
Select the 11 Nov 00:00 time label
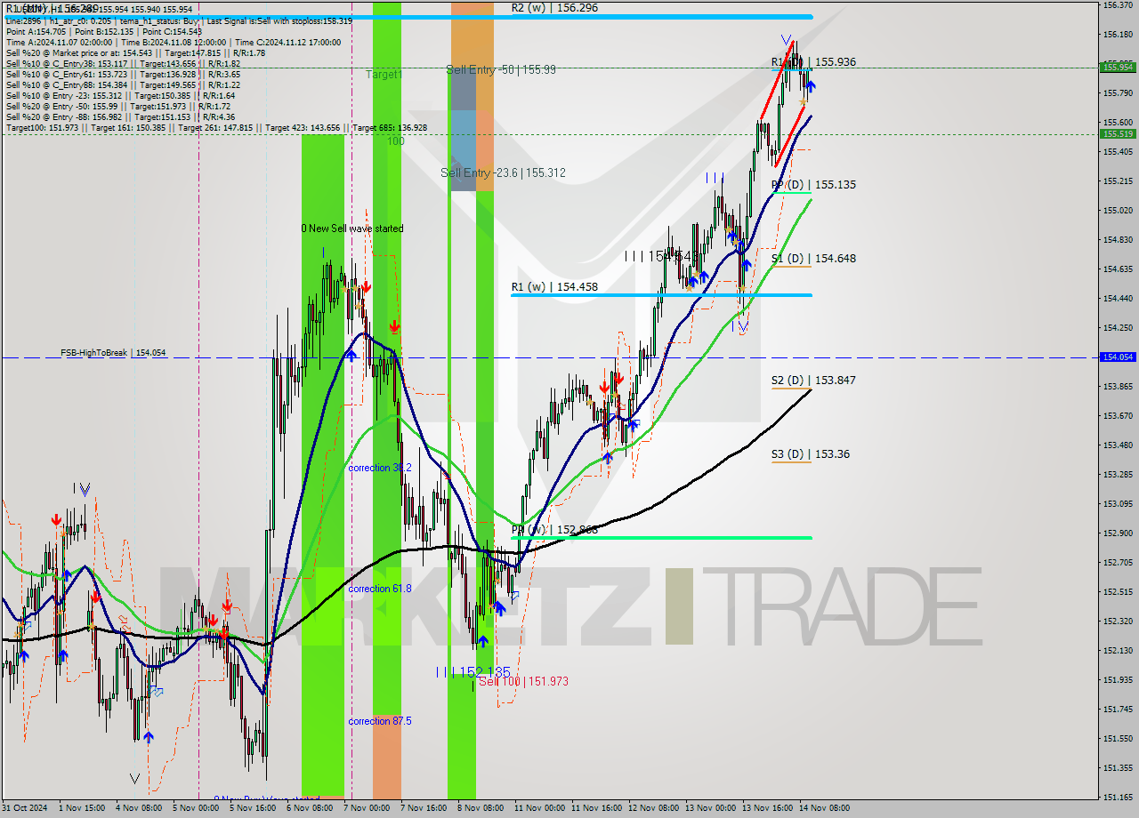[x=539, y=808]
